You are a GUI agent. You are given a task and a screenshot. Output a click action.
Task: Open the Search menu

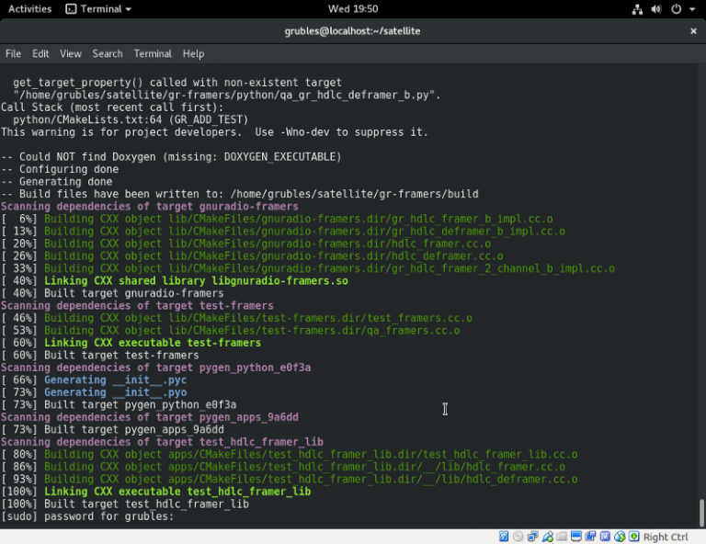pos(108,54)
